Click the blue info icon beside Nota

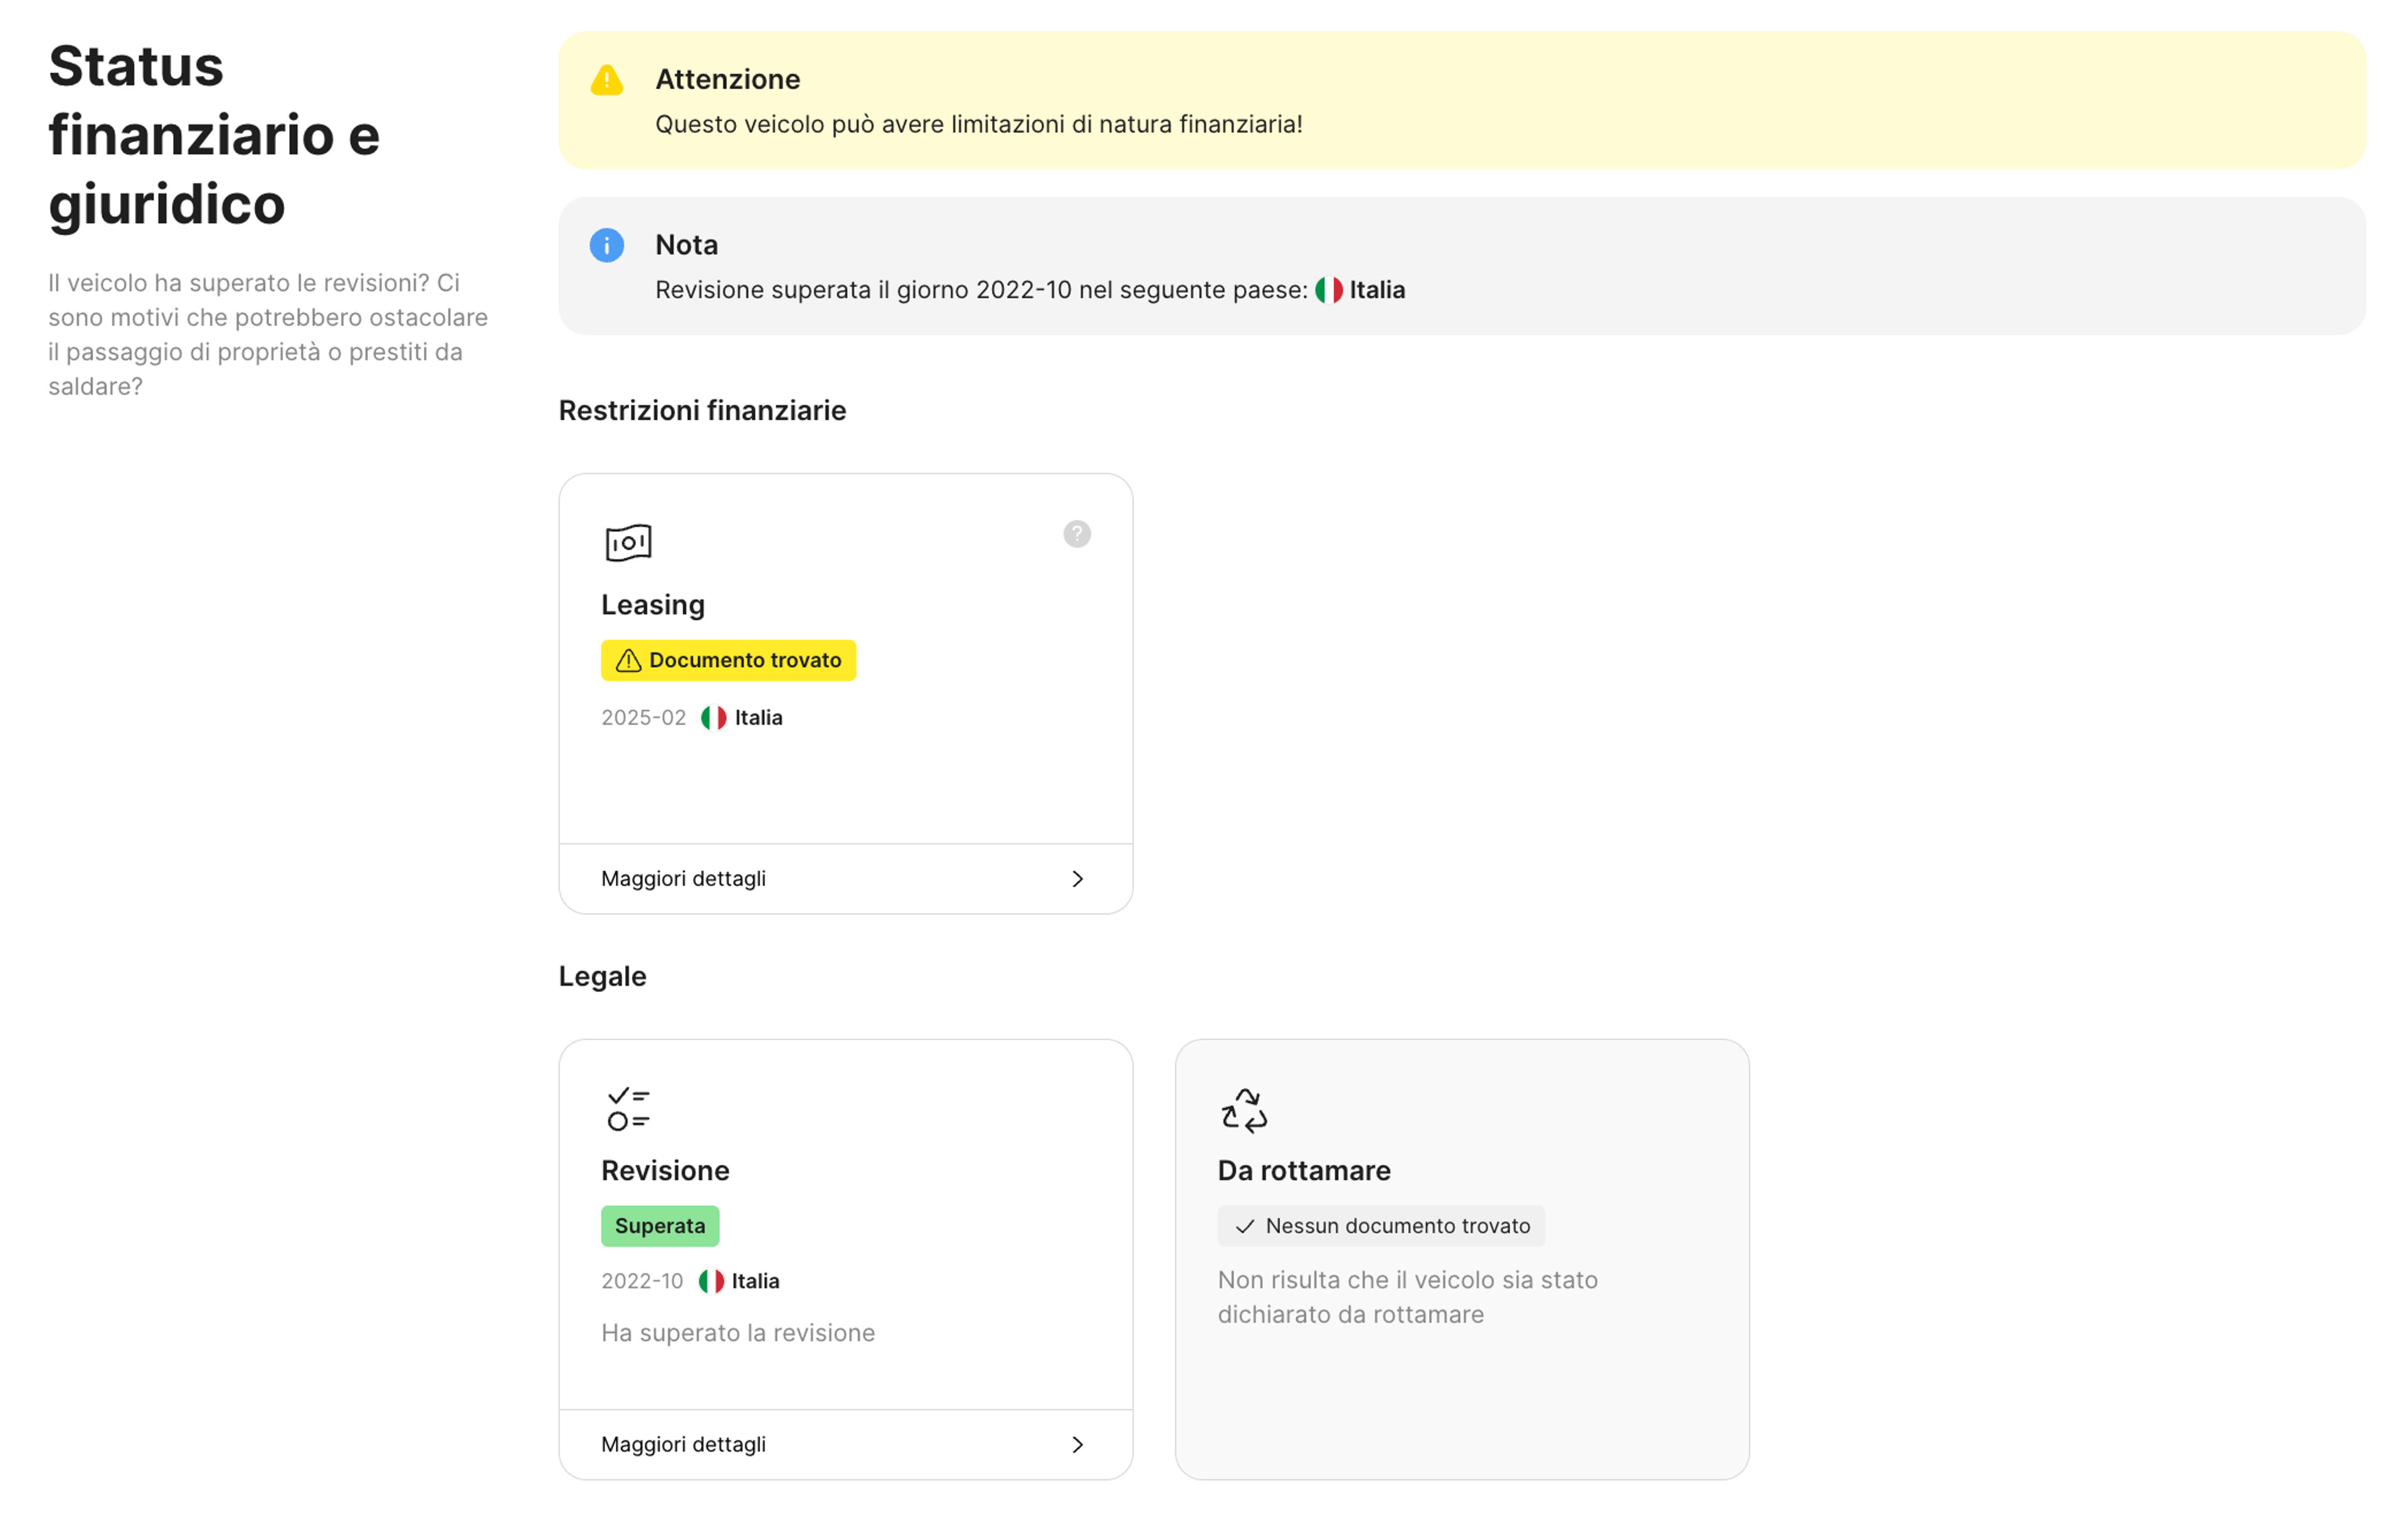point(606,245)
